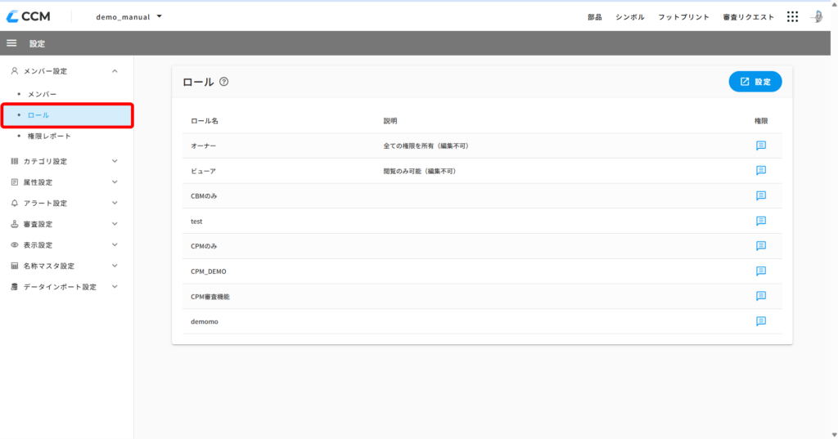
Task: Select the test role name
Action: (x=196, y=221)
